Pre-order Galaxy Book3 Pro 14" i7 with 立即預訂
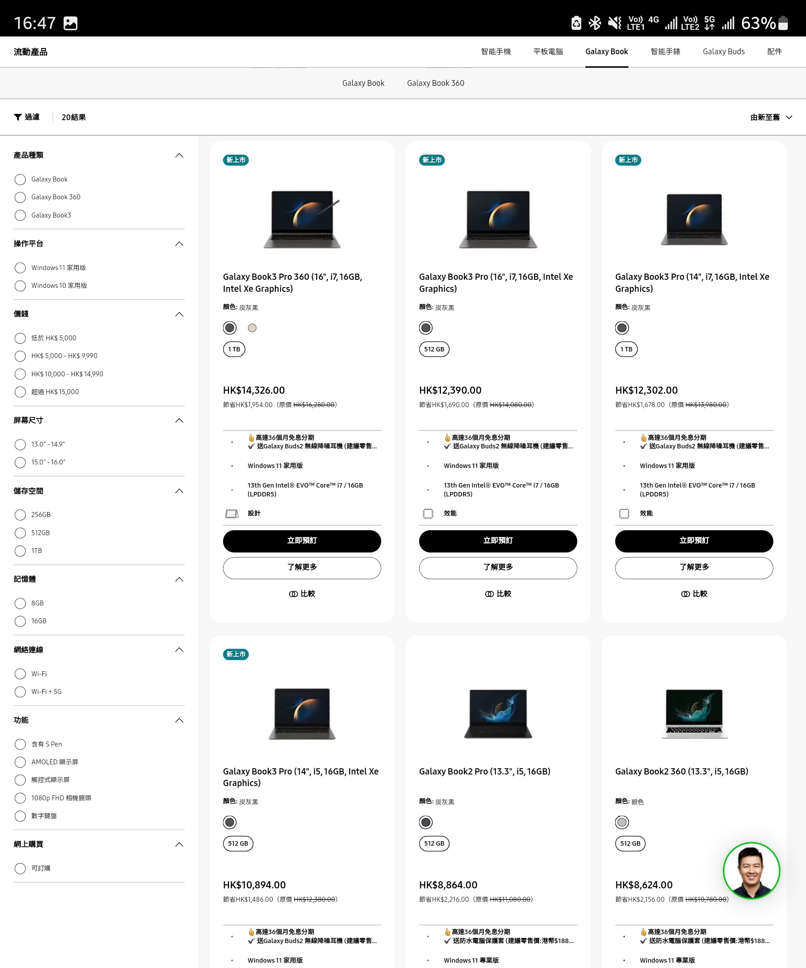806x968 pixels. 694,541
